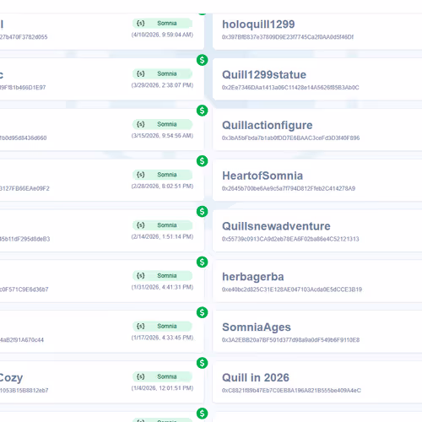Screen dimensions: 422x422
Task: Click the green dollar icon beside herbagerba
Action: pyautogui.click(x=202, y=262)
